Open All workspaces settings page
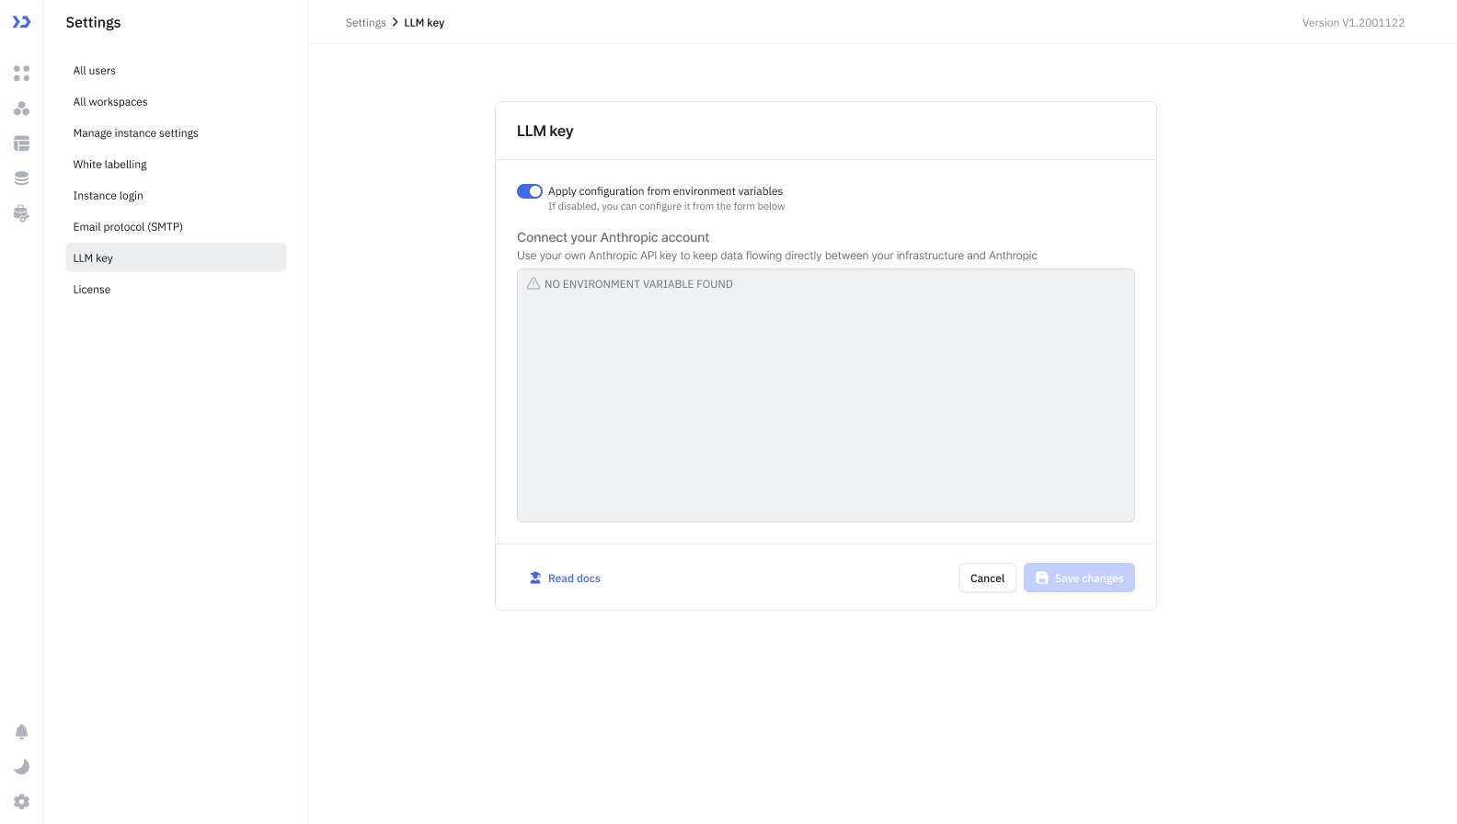Screen dimensions: 1457x824 tap(110, 102)
